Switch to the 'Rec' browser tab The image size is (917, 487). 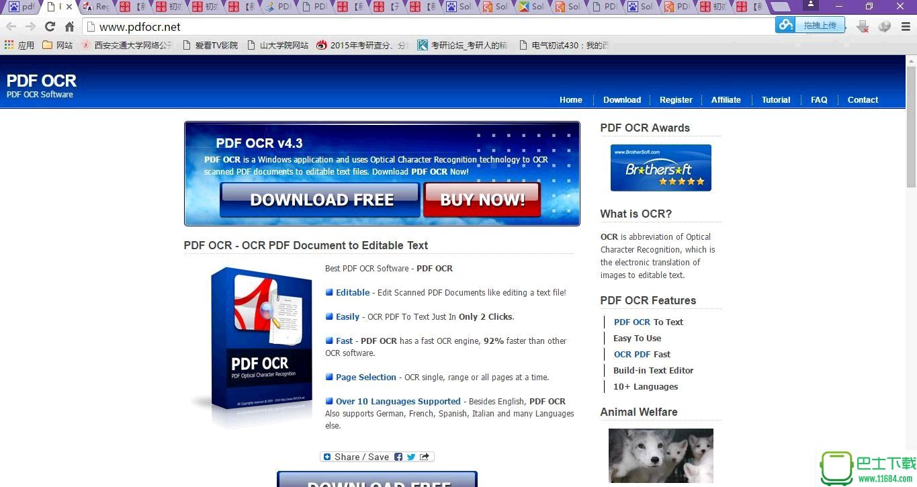(96, 7)
